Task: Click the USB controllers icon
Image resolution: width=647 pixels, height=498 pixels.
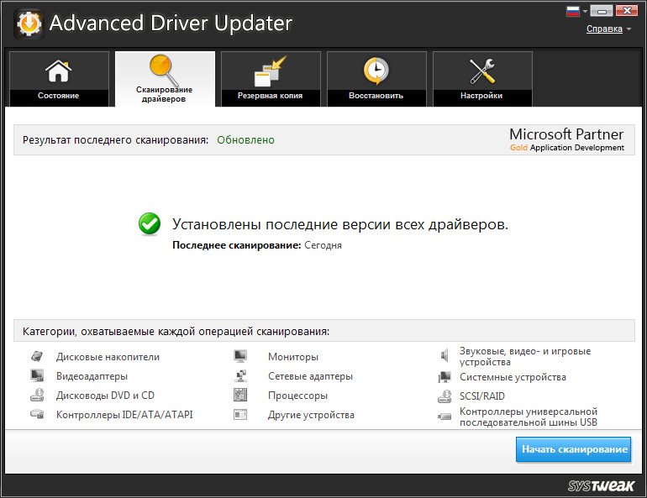Action: 444,417
